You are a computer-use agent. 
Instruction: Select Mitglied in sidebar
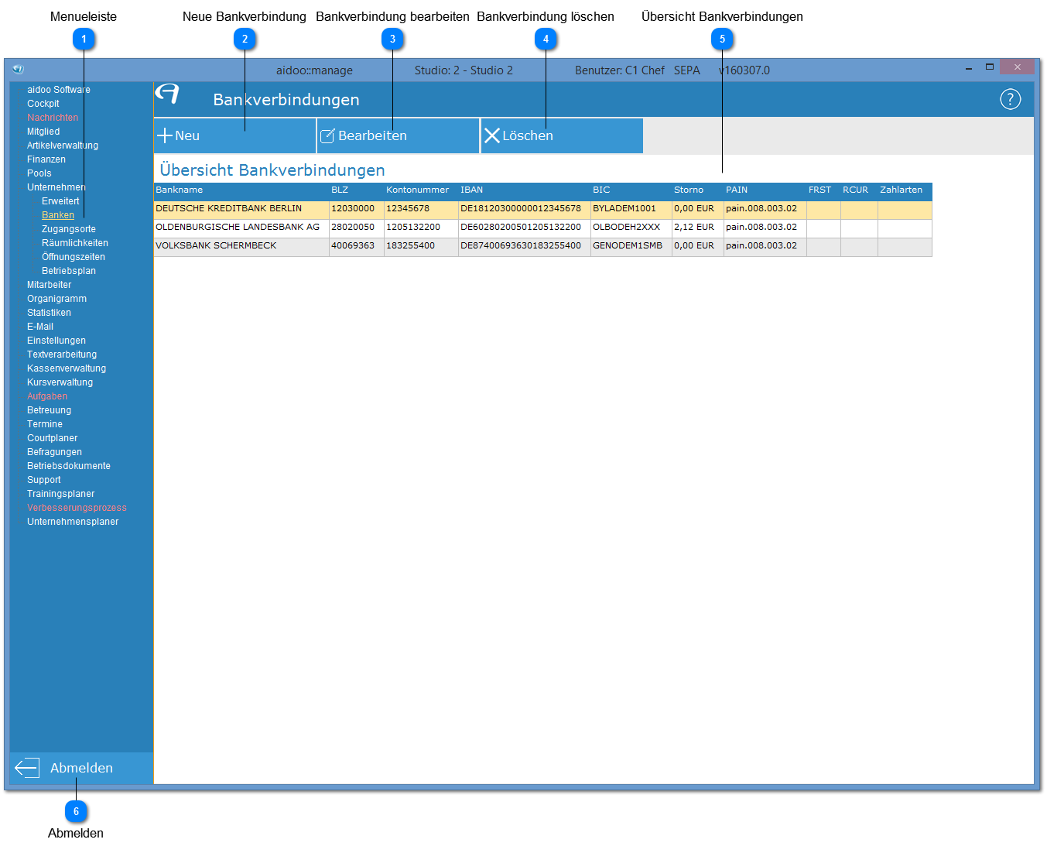pyautogui.click(x=43, y=132)
